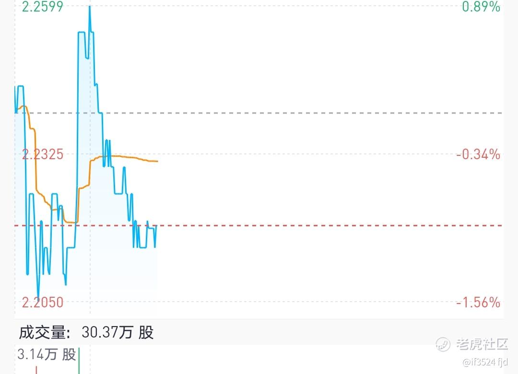Click the 30.37万 股 volume value
The width and height of the screenshot is (518, 374).
pos(118,332)
